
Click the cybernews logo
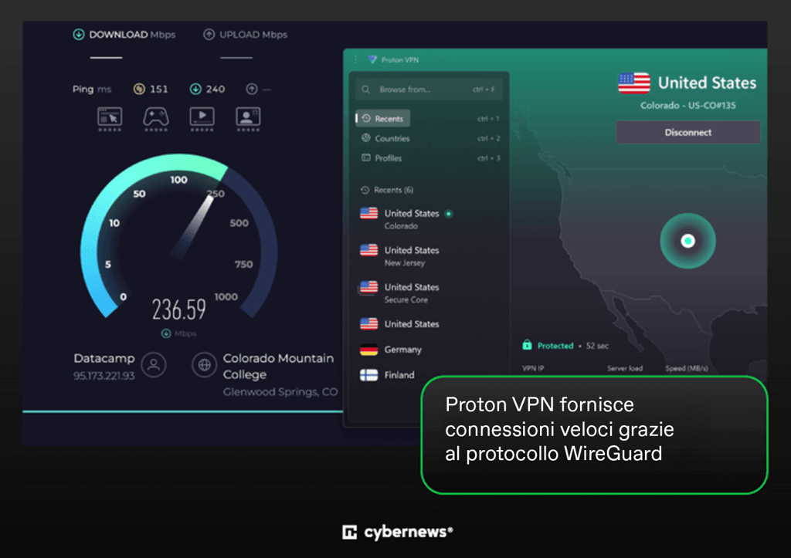point(398,532)
